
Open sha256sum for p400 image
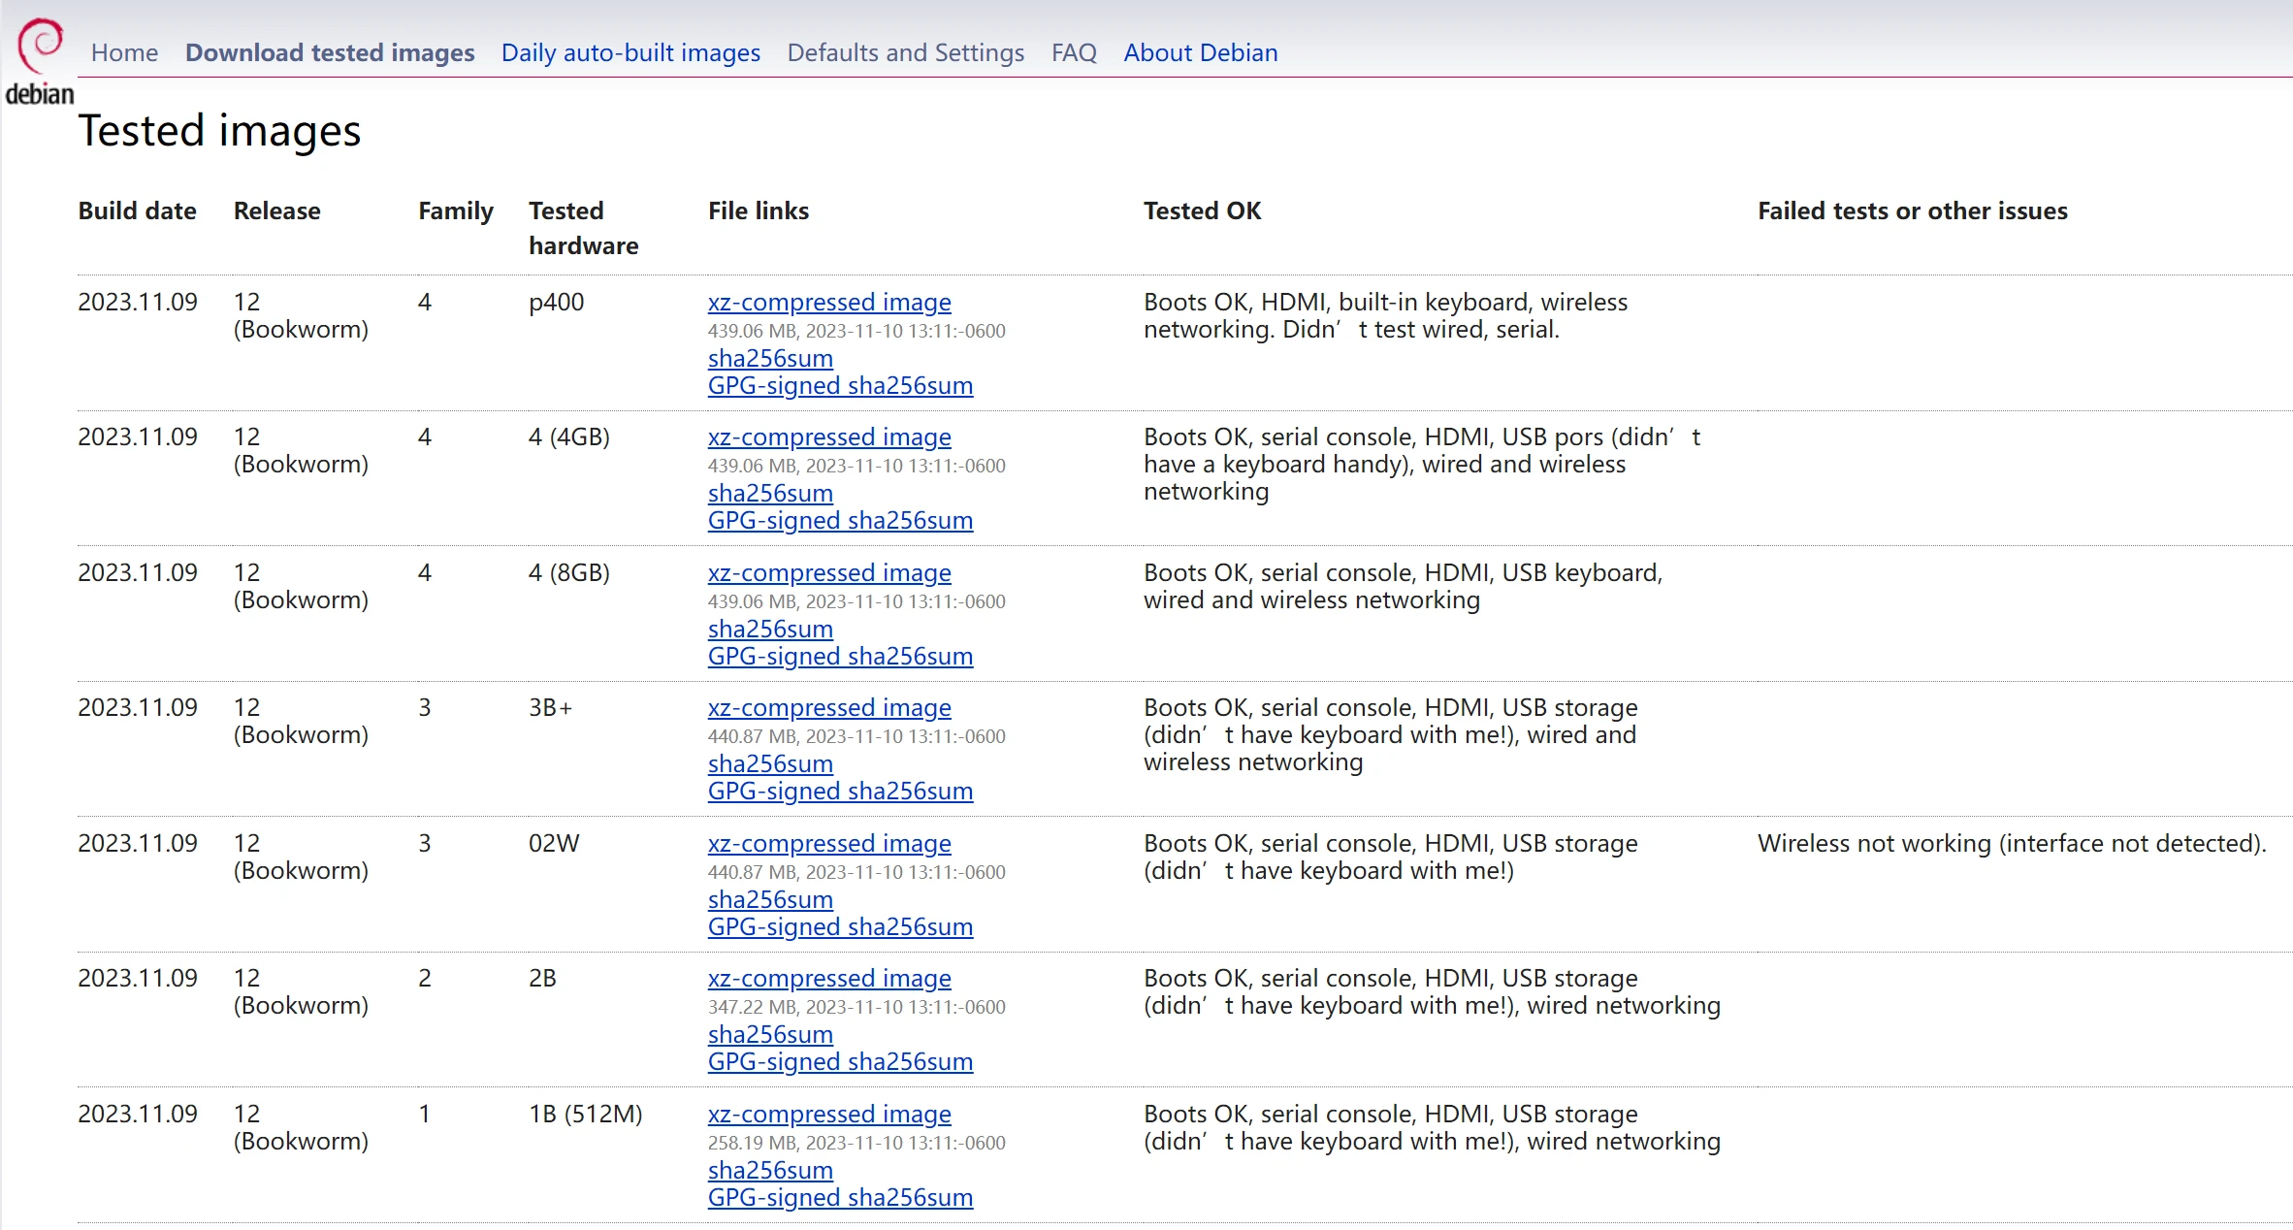[x=770, y=358]
